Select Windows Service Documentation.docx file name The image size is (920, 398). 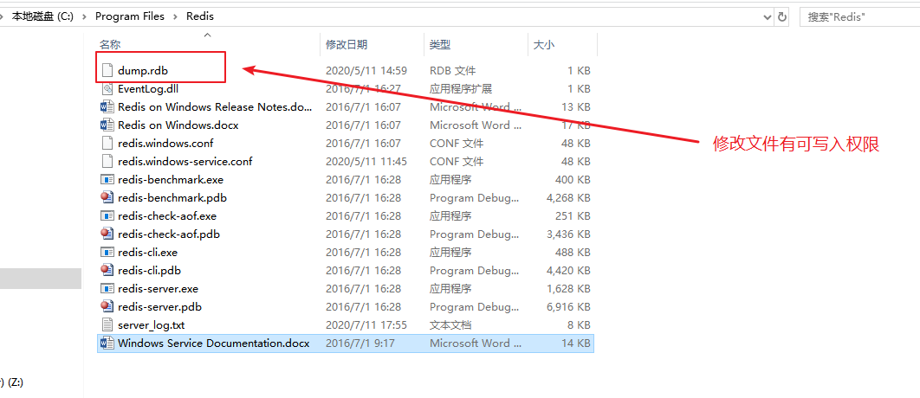214,343
